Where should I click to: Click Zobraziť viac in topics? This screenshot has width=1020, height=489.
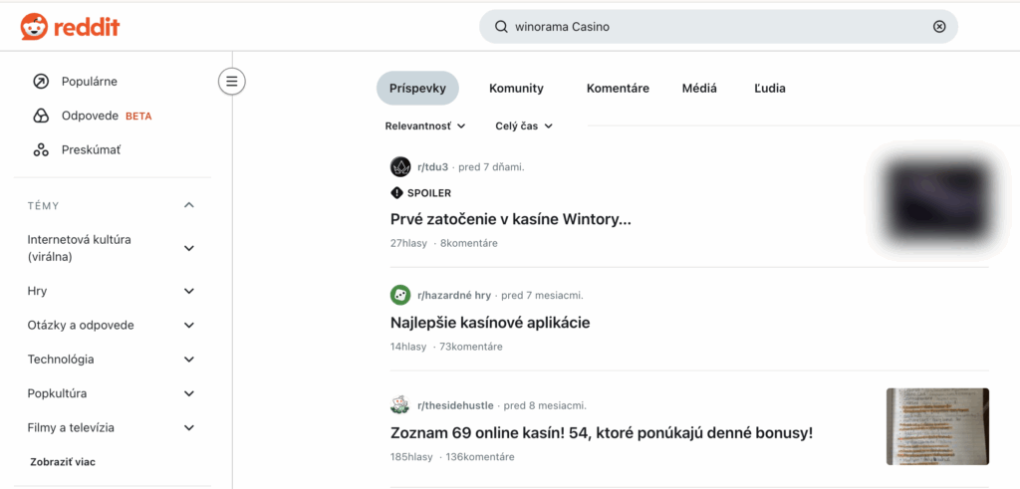pyautogui.click(x=62, y=462)
